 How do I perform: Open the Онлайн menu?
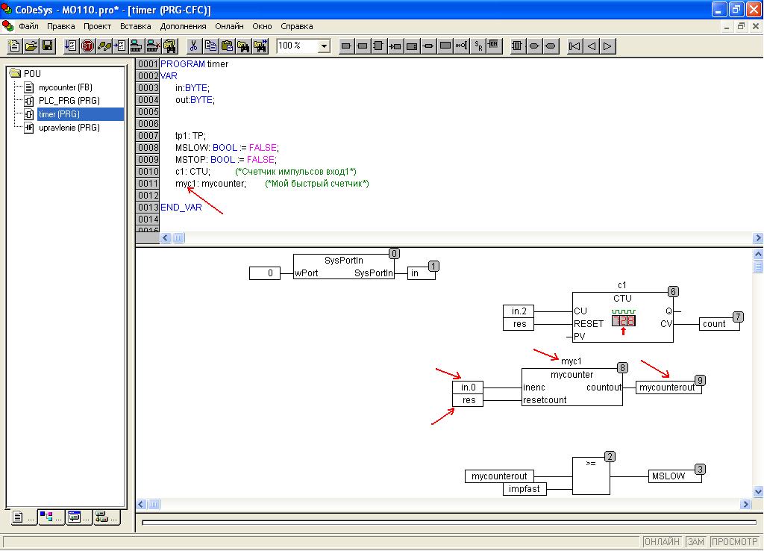(x=229, y=26)
